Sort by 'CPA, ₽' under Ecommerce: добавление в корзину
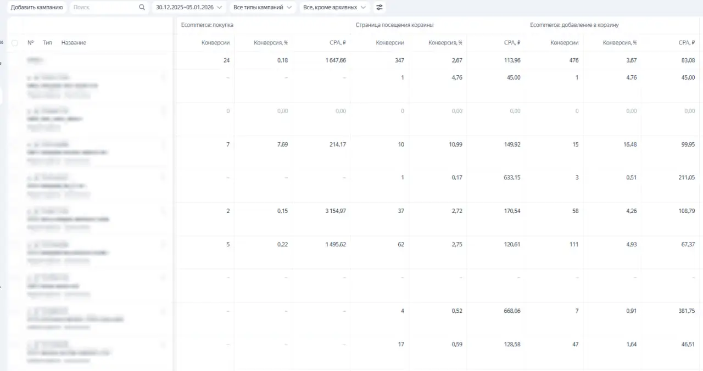The image size is (703, 371). coord(687,43)
